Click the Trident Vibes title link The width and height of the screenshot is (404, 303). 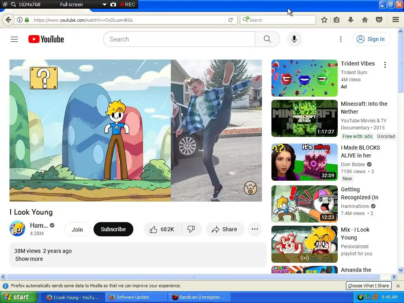[357, 64]
